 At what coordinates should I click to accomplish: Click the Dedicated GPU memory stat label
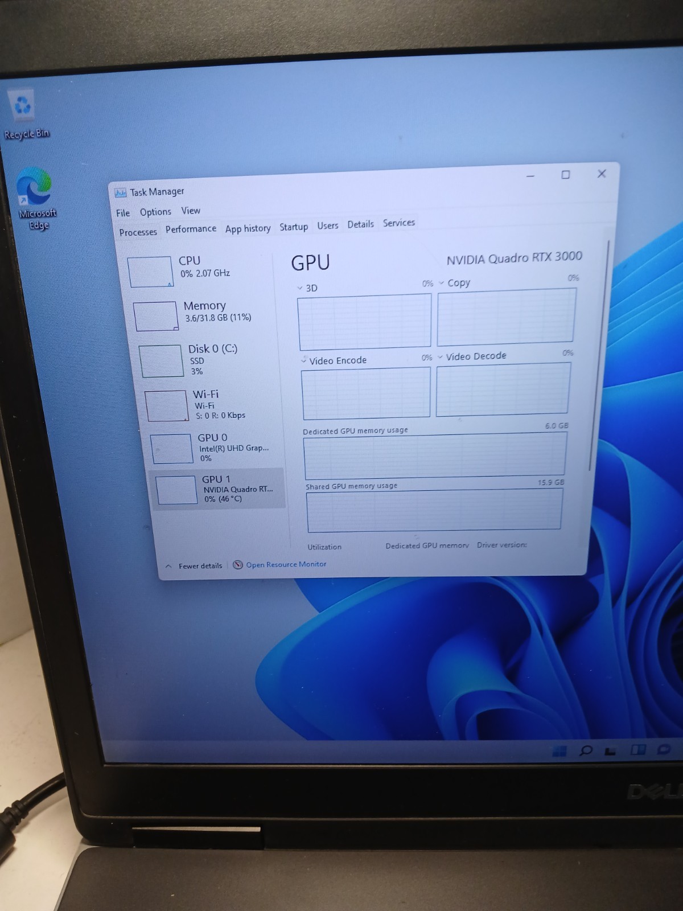[x=427, y=545]
